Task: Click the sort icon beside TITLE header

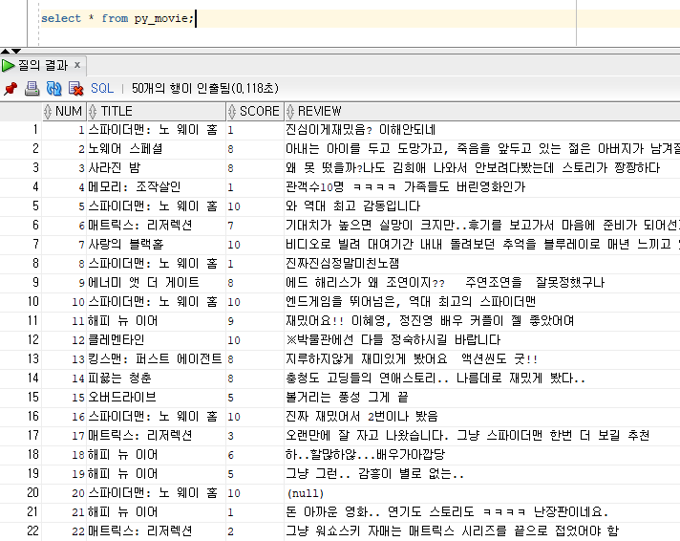Action: pos(93,112)
